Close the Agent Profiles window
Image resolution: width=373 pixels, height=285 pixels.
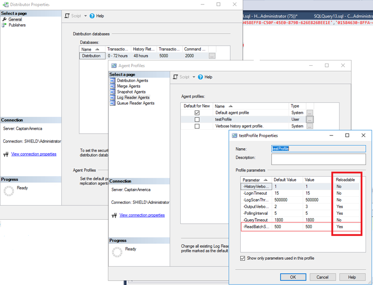(343, 65)
